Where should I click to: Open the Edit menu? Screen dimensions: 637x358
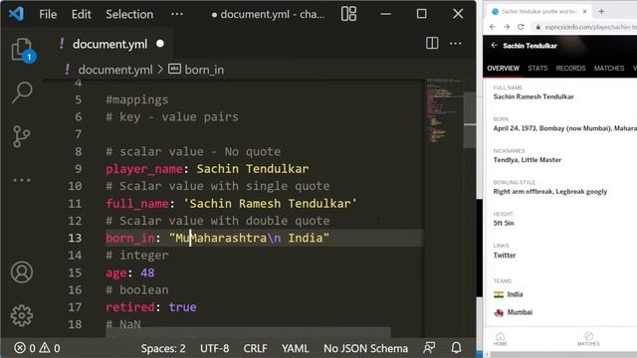81,14
